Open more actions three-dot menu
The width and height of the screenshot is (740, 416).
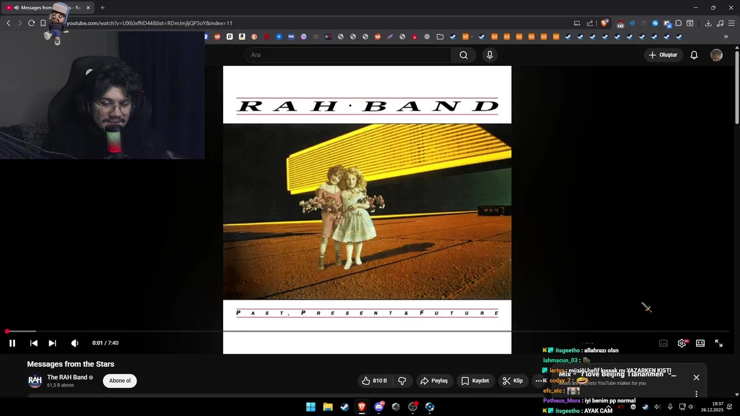(538, 381)
